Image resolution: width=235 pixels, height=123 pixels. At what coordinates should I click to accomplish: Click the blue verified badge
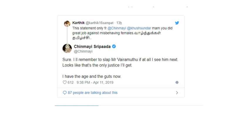tap(114, 46)
